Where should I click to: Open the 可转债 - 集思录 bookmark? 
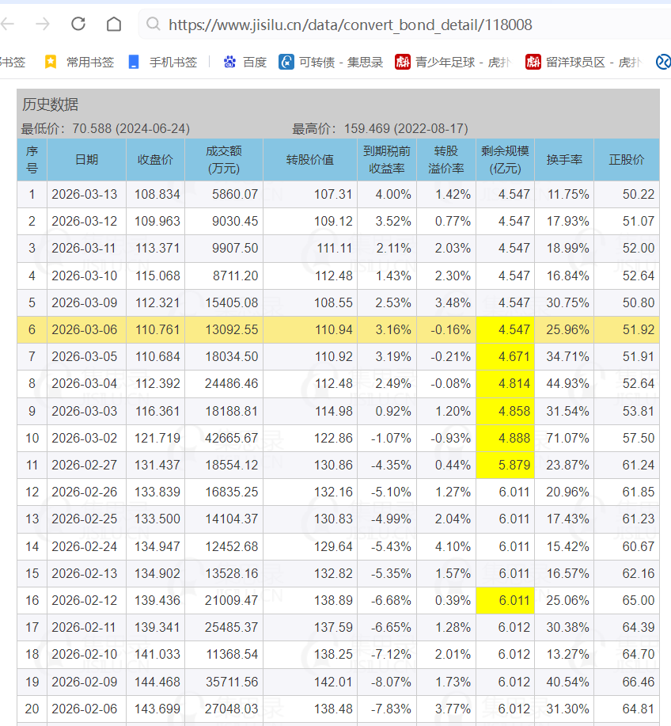[x=331, y=62]
